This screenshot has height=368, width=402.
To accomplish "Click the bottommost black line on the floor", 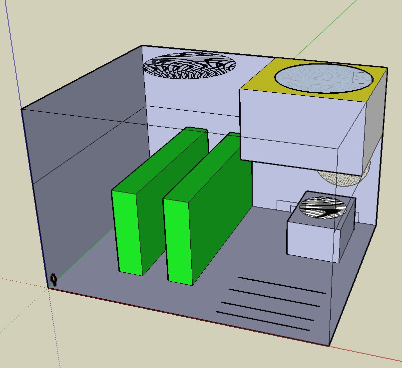I will (263, 321).
